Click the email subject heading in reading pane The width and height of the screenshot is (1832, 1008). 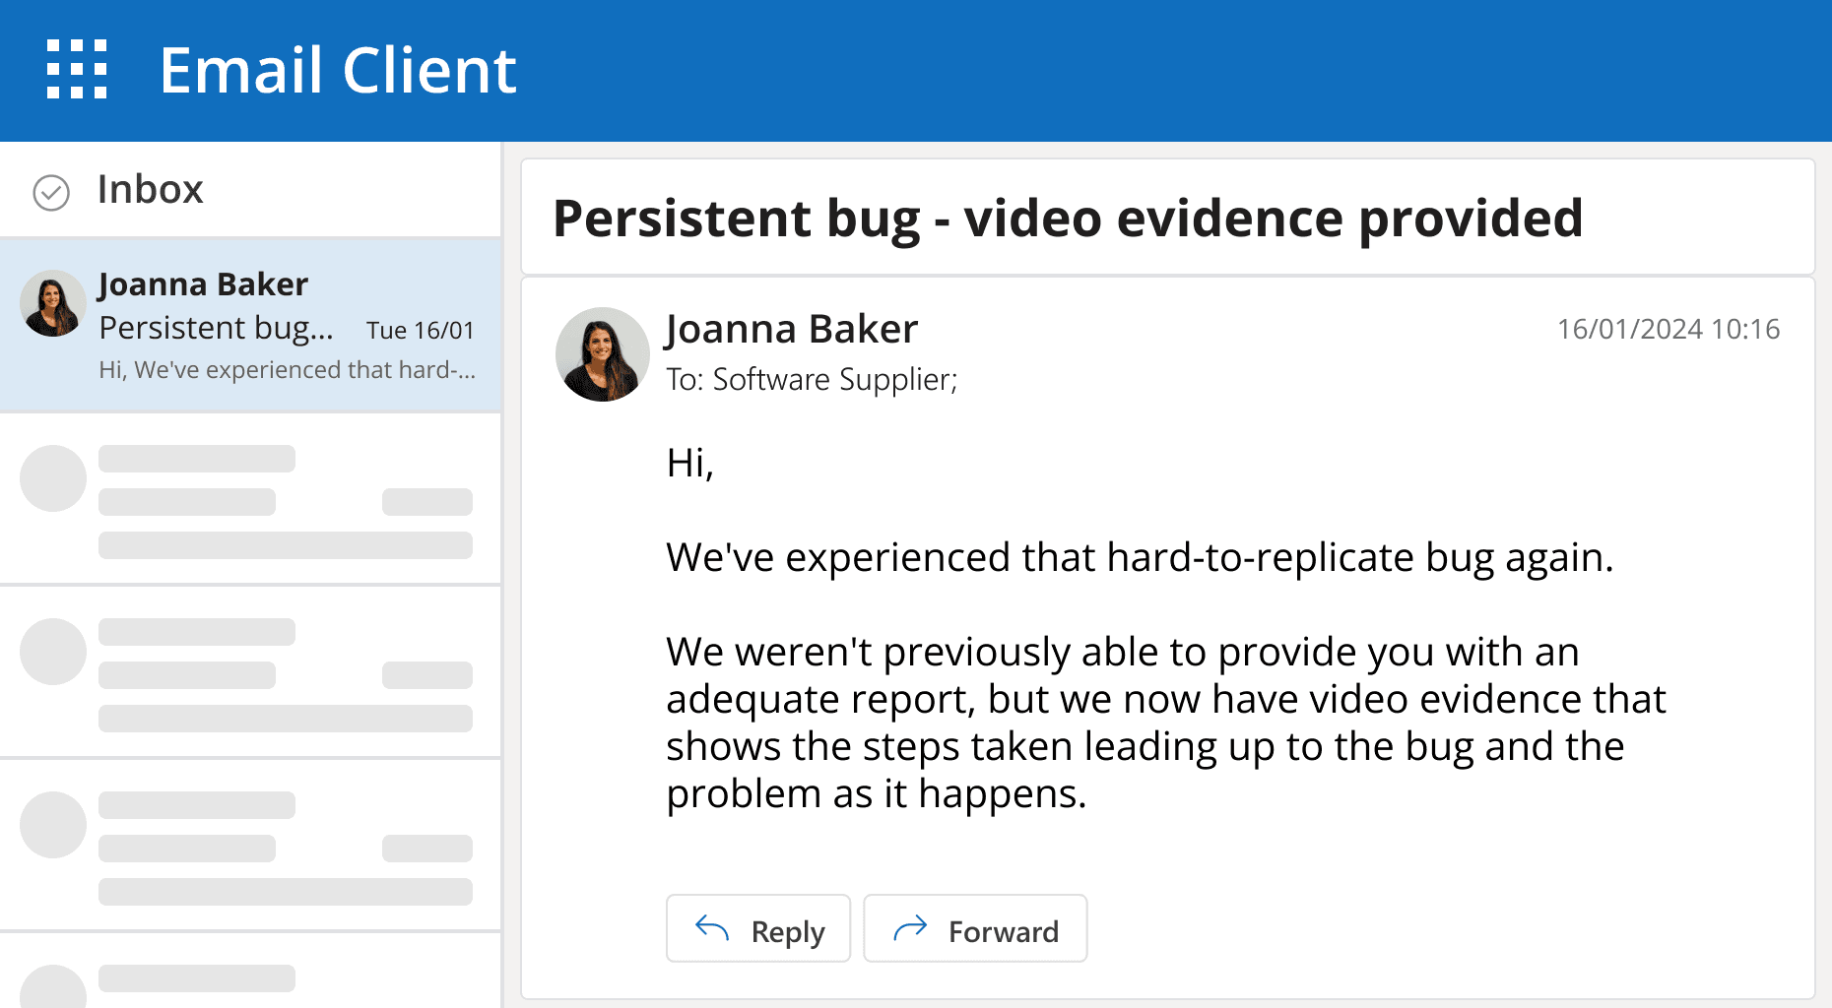click(x=1068, y=219)
